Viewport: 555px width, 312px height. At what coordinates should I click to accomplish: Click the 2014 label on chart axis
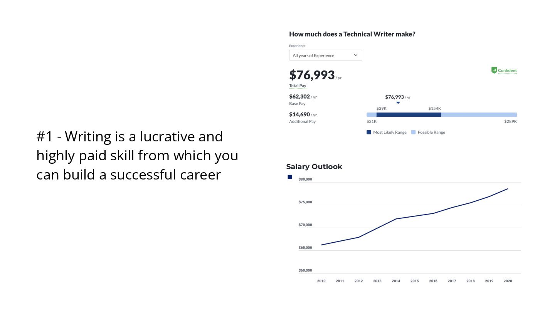[x=396, y=281]
